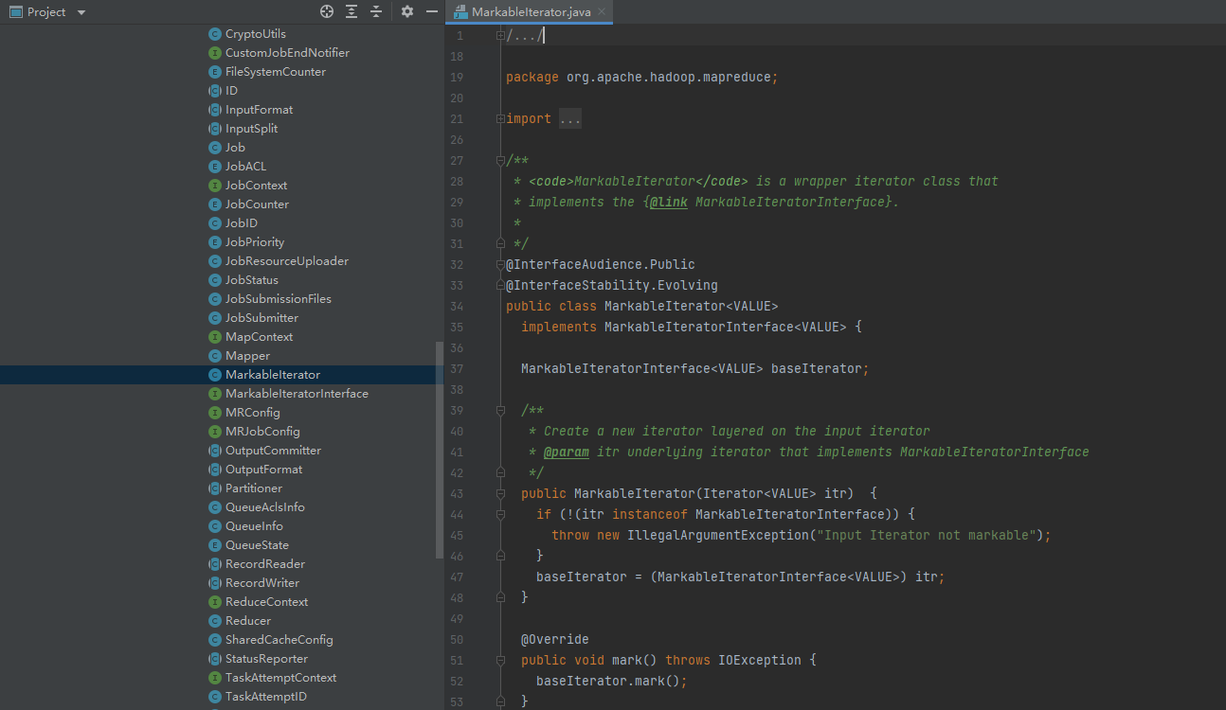This screenshot has width=1226, height=710.
Task: Select StatusReporter in the project tree
Action: click(266, 659)
